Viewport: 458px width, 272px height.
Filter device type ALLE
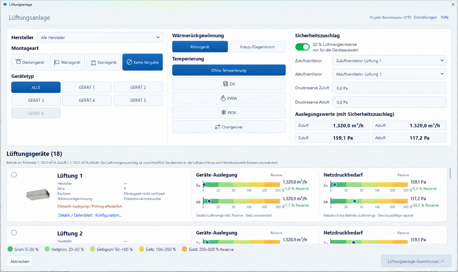pyautogui.click(x=36, y=87)
